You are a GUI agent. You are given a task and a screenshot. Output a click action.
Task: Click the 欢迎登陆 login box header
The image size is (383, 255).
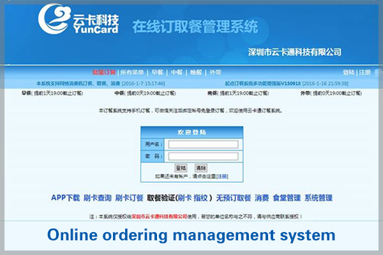tap(191, 132)
